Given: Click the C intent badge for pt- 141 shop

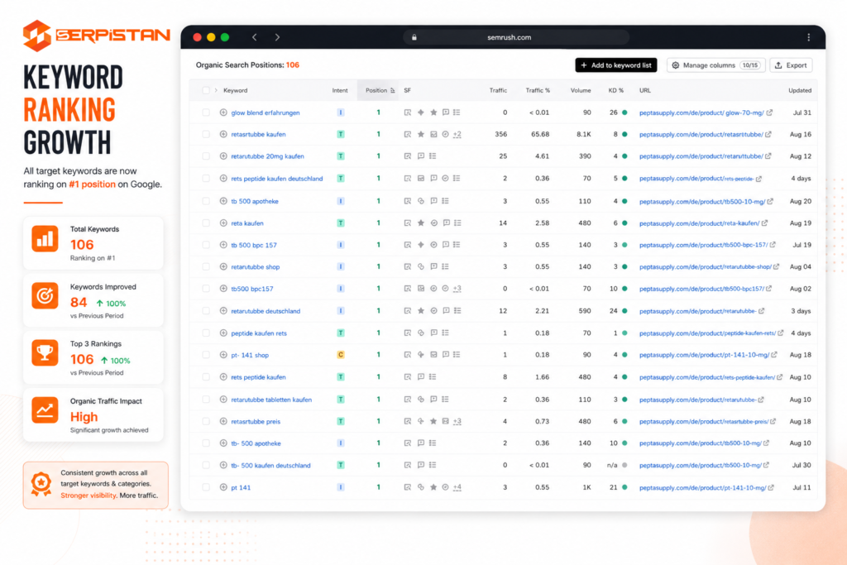Looking at the screenshot, I should click(x=340, y=355).
